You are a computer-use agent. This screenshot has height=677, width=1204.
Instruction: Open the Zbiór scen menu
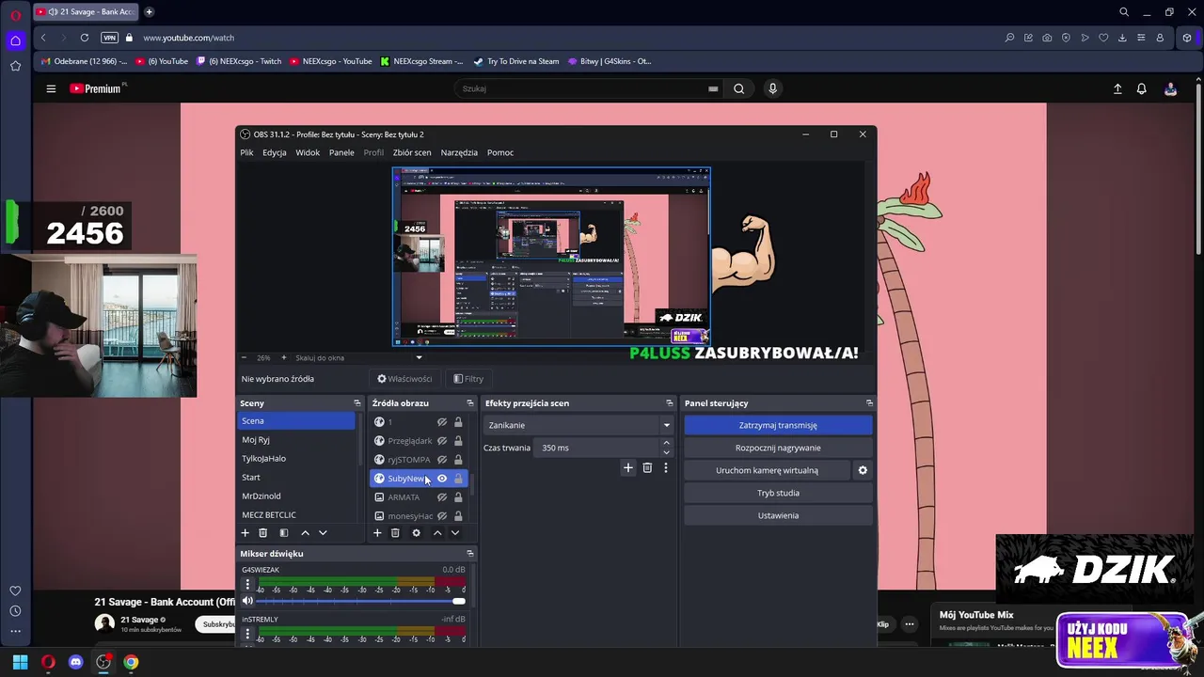[x=412, y=152]
